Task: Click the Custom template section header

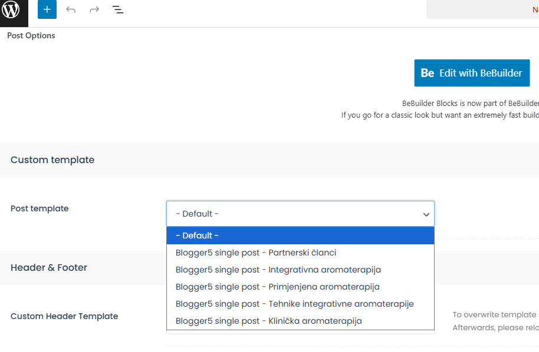Action: click(x=52, y=160)
